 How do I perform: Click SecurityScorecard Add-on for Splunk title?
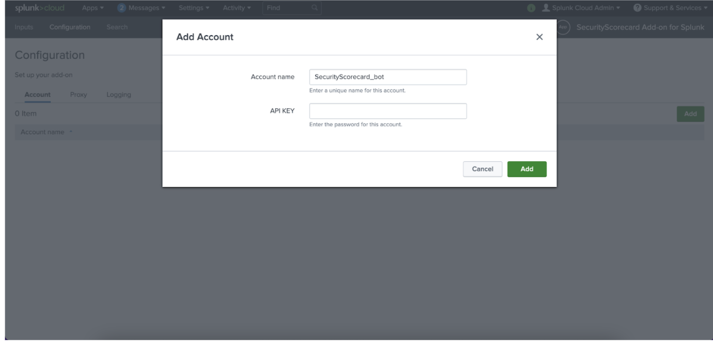tap(640, 27)
